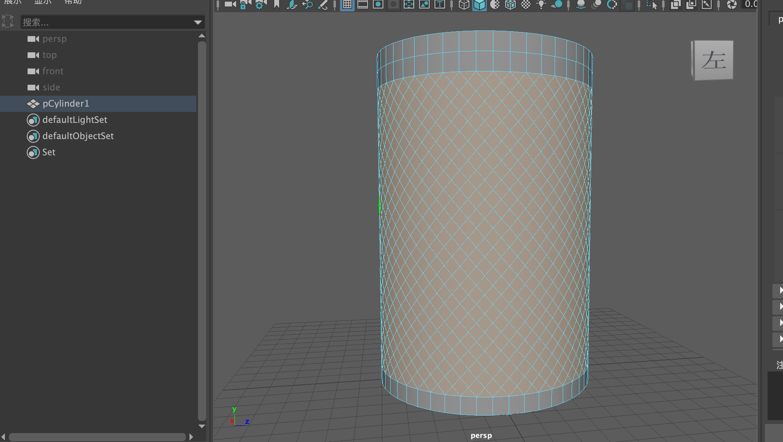Viewport: 783px width, 442px height.
Task: Click the 2D pan/zoom magnifier icon
Action: pos(308,4)
